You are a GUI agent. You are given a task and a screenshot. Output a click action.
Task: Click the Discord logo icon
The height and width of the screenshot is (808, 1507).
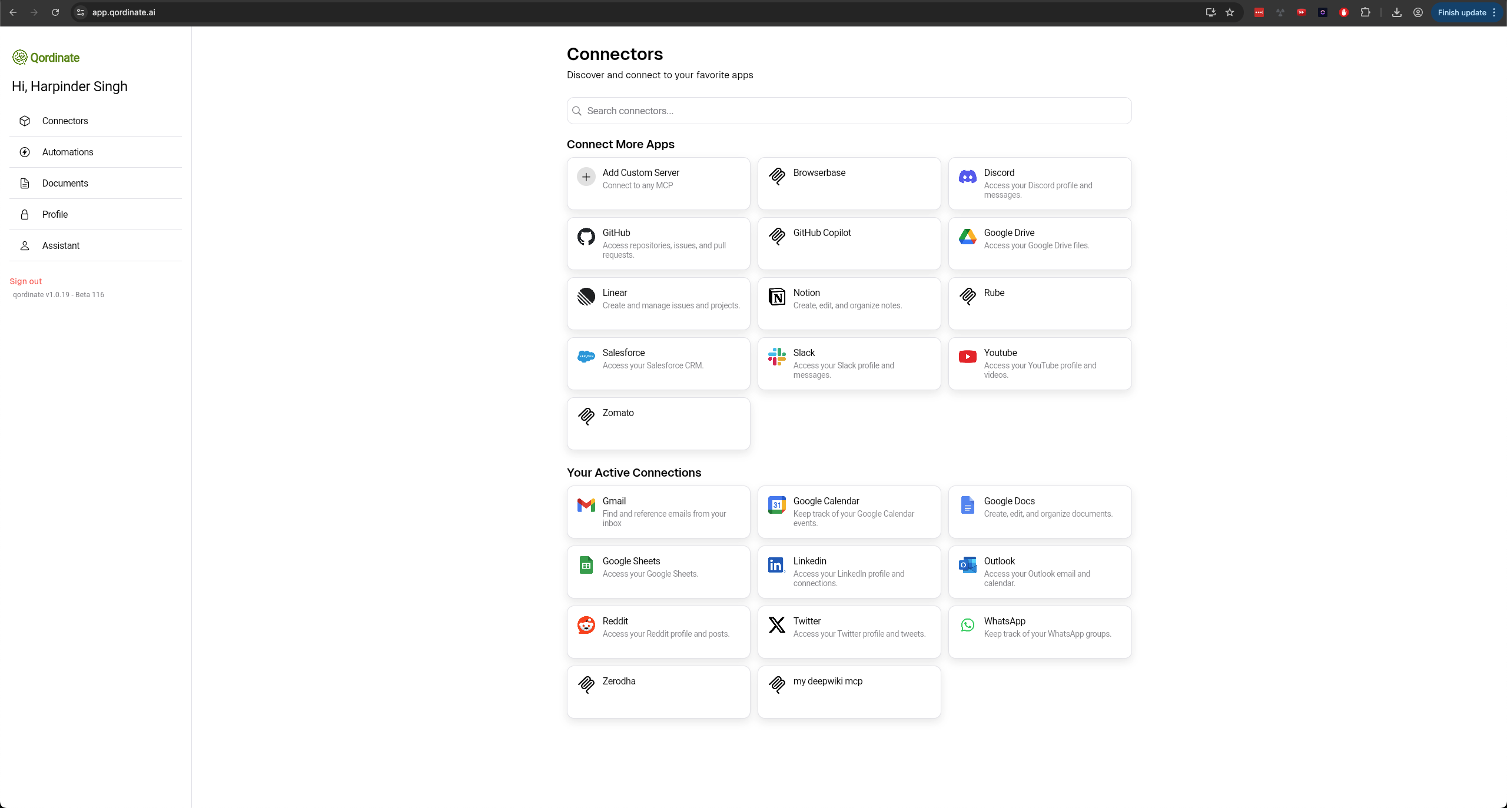(x=967, y=177)
